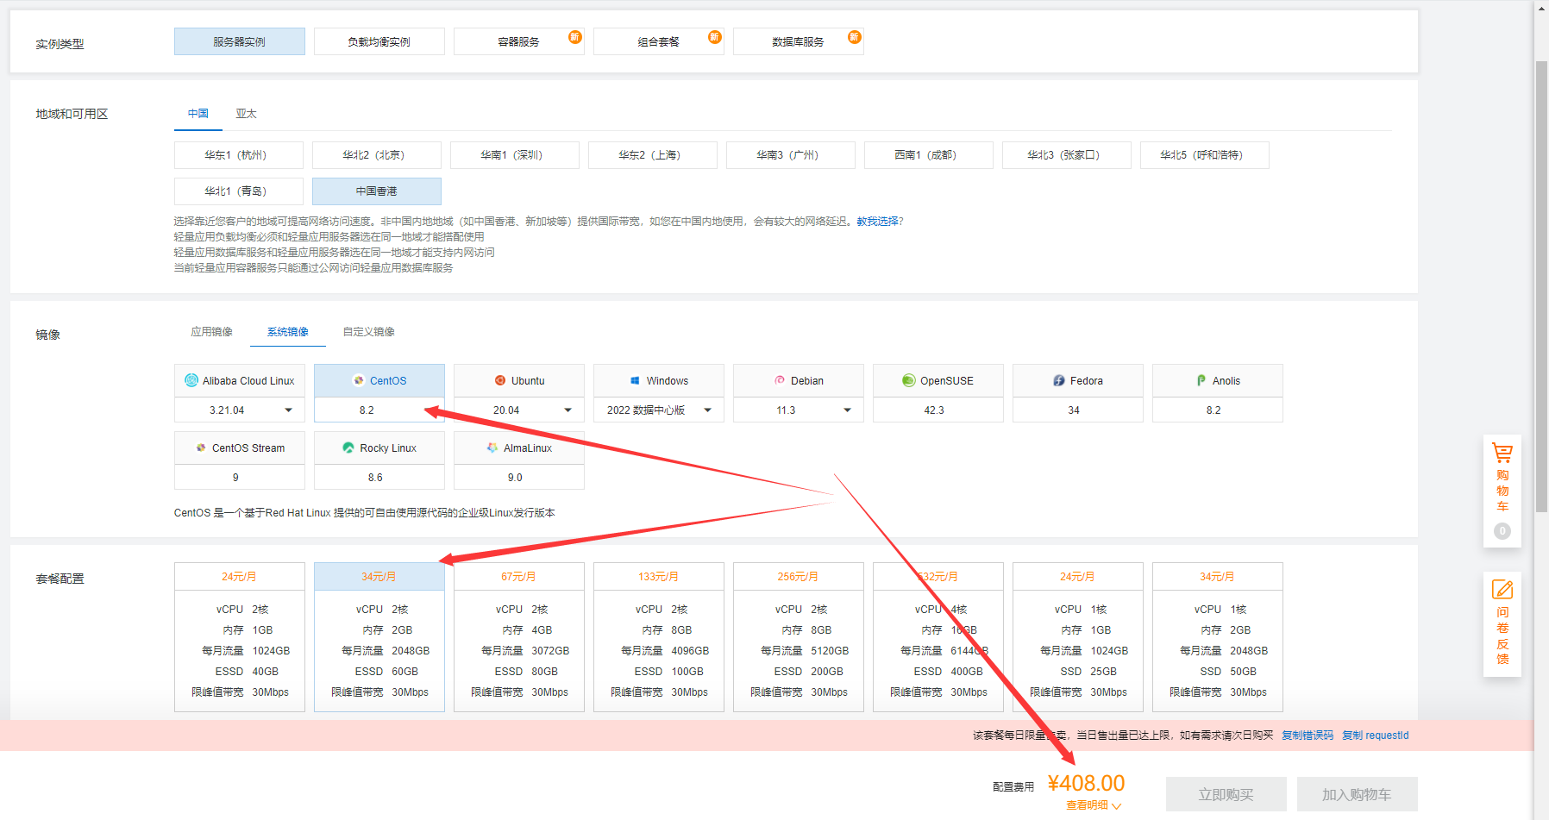Image resolution: width=1549 pixels, height=820 pixels.
Task: Select Rocky Linux version 8.6
Action: (379, 478)
